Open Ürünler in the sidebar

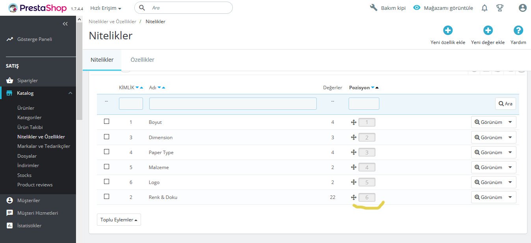point(26,108)
